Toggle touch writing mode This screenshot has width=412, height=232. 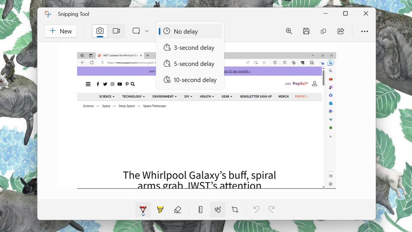click(217, 209)
